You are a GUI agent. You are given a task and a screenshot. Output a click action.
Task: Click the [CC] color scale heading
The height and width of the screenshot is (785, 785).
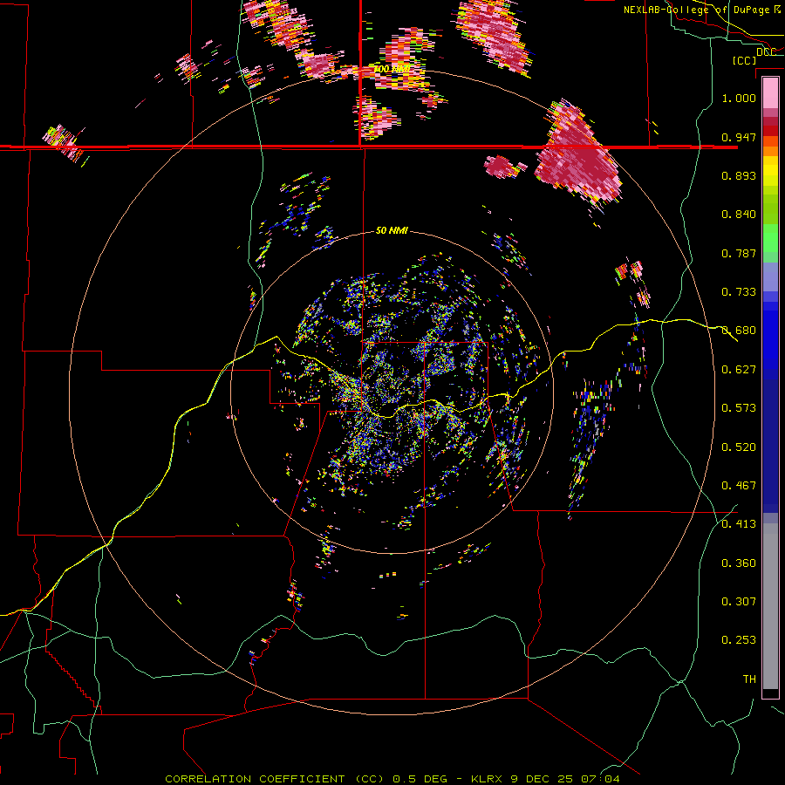click(744, 60)
